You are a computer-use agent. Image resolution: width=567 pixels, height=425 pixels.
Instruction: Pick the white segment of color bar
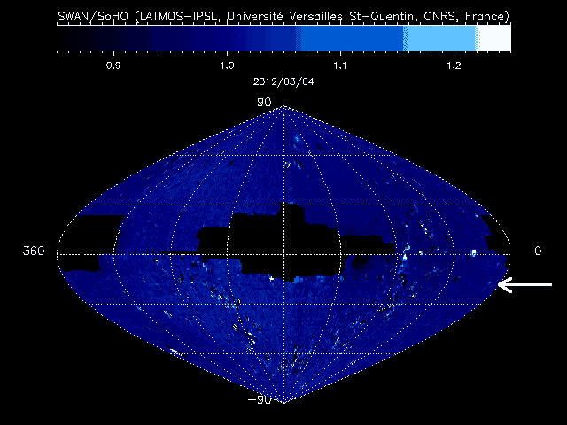494,38
